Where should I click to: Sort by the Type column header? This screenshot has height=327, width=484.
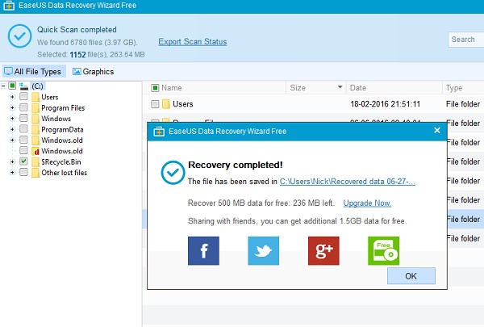(454, 88)
